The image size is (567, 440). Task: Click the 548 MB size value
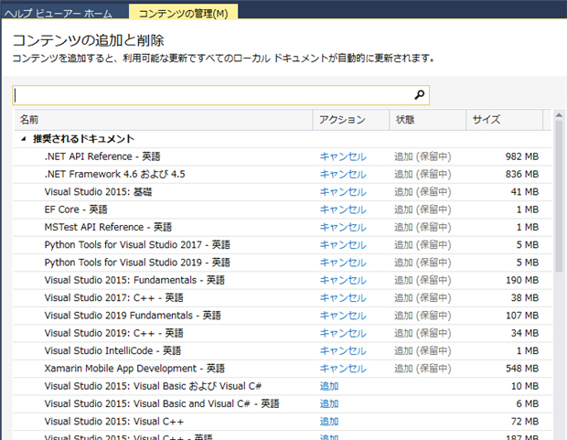[x=522, y=369]
